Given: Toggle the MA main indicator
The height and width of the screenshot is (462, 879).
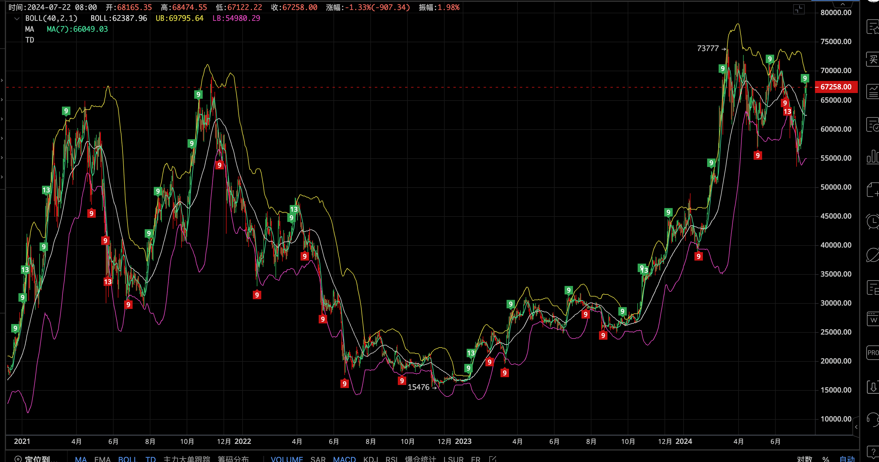Looking at the screenshot, I should click(81, 459).
